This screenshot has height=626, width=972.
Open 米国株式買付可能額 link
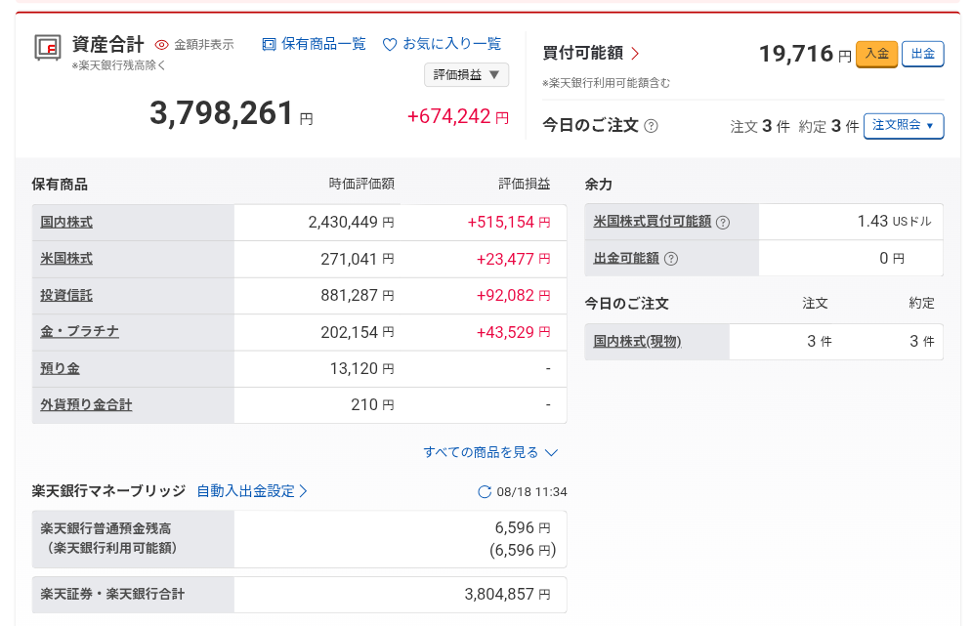point(653,222)
